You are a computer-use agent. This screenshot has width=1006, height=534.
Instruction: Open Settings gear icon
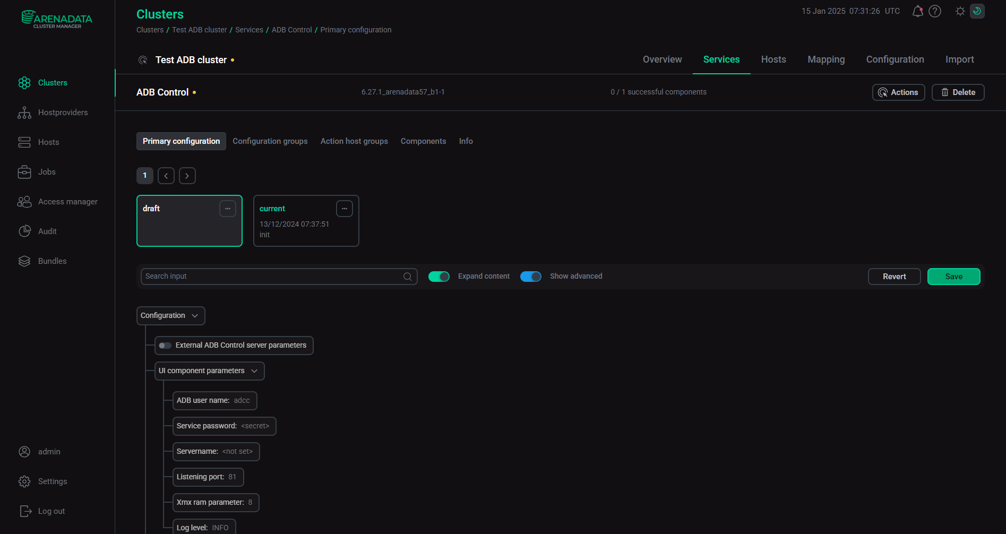[x=24, y=481]
